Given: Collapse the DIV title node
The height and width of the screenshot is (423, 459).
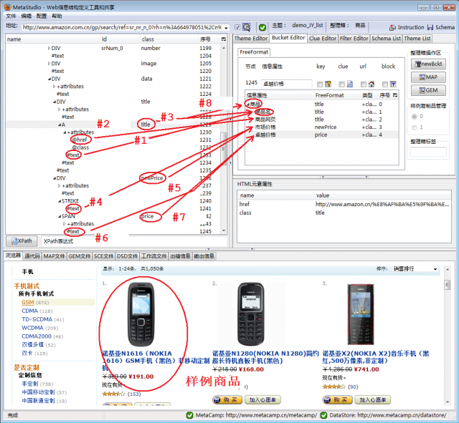Looking at the screenshot, I should coord(55,102).
